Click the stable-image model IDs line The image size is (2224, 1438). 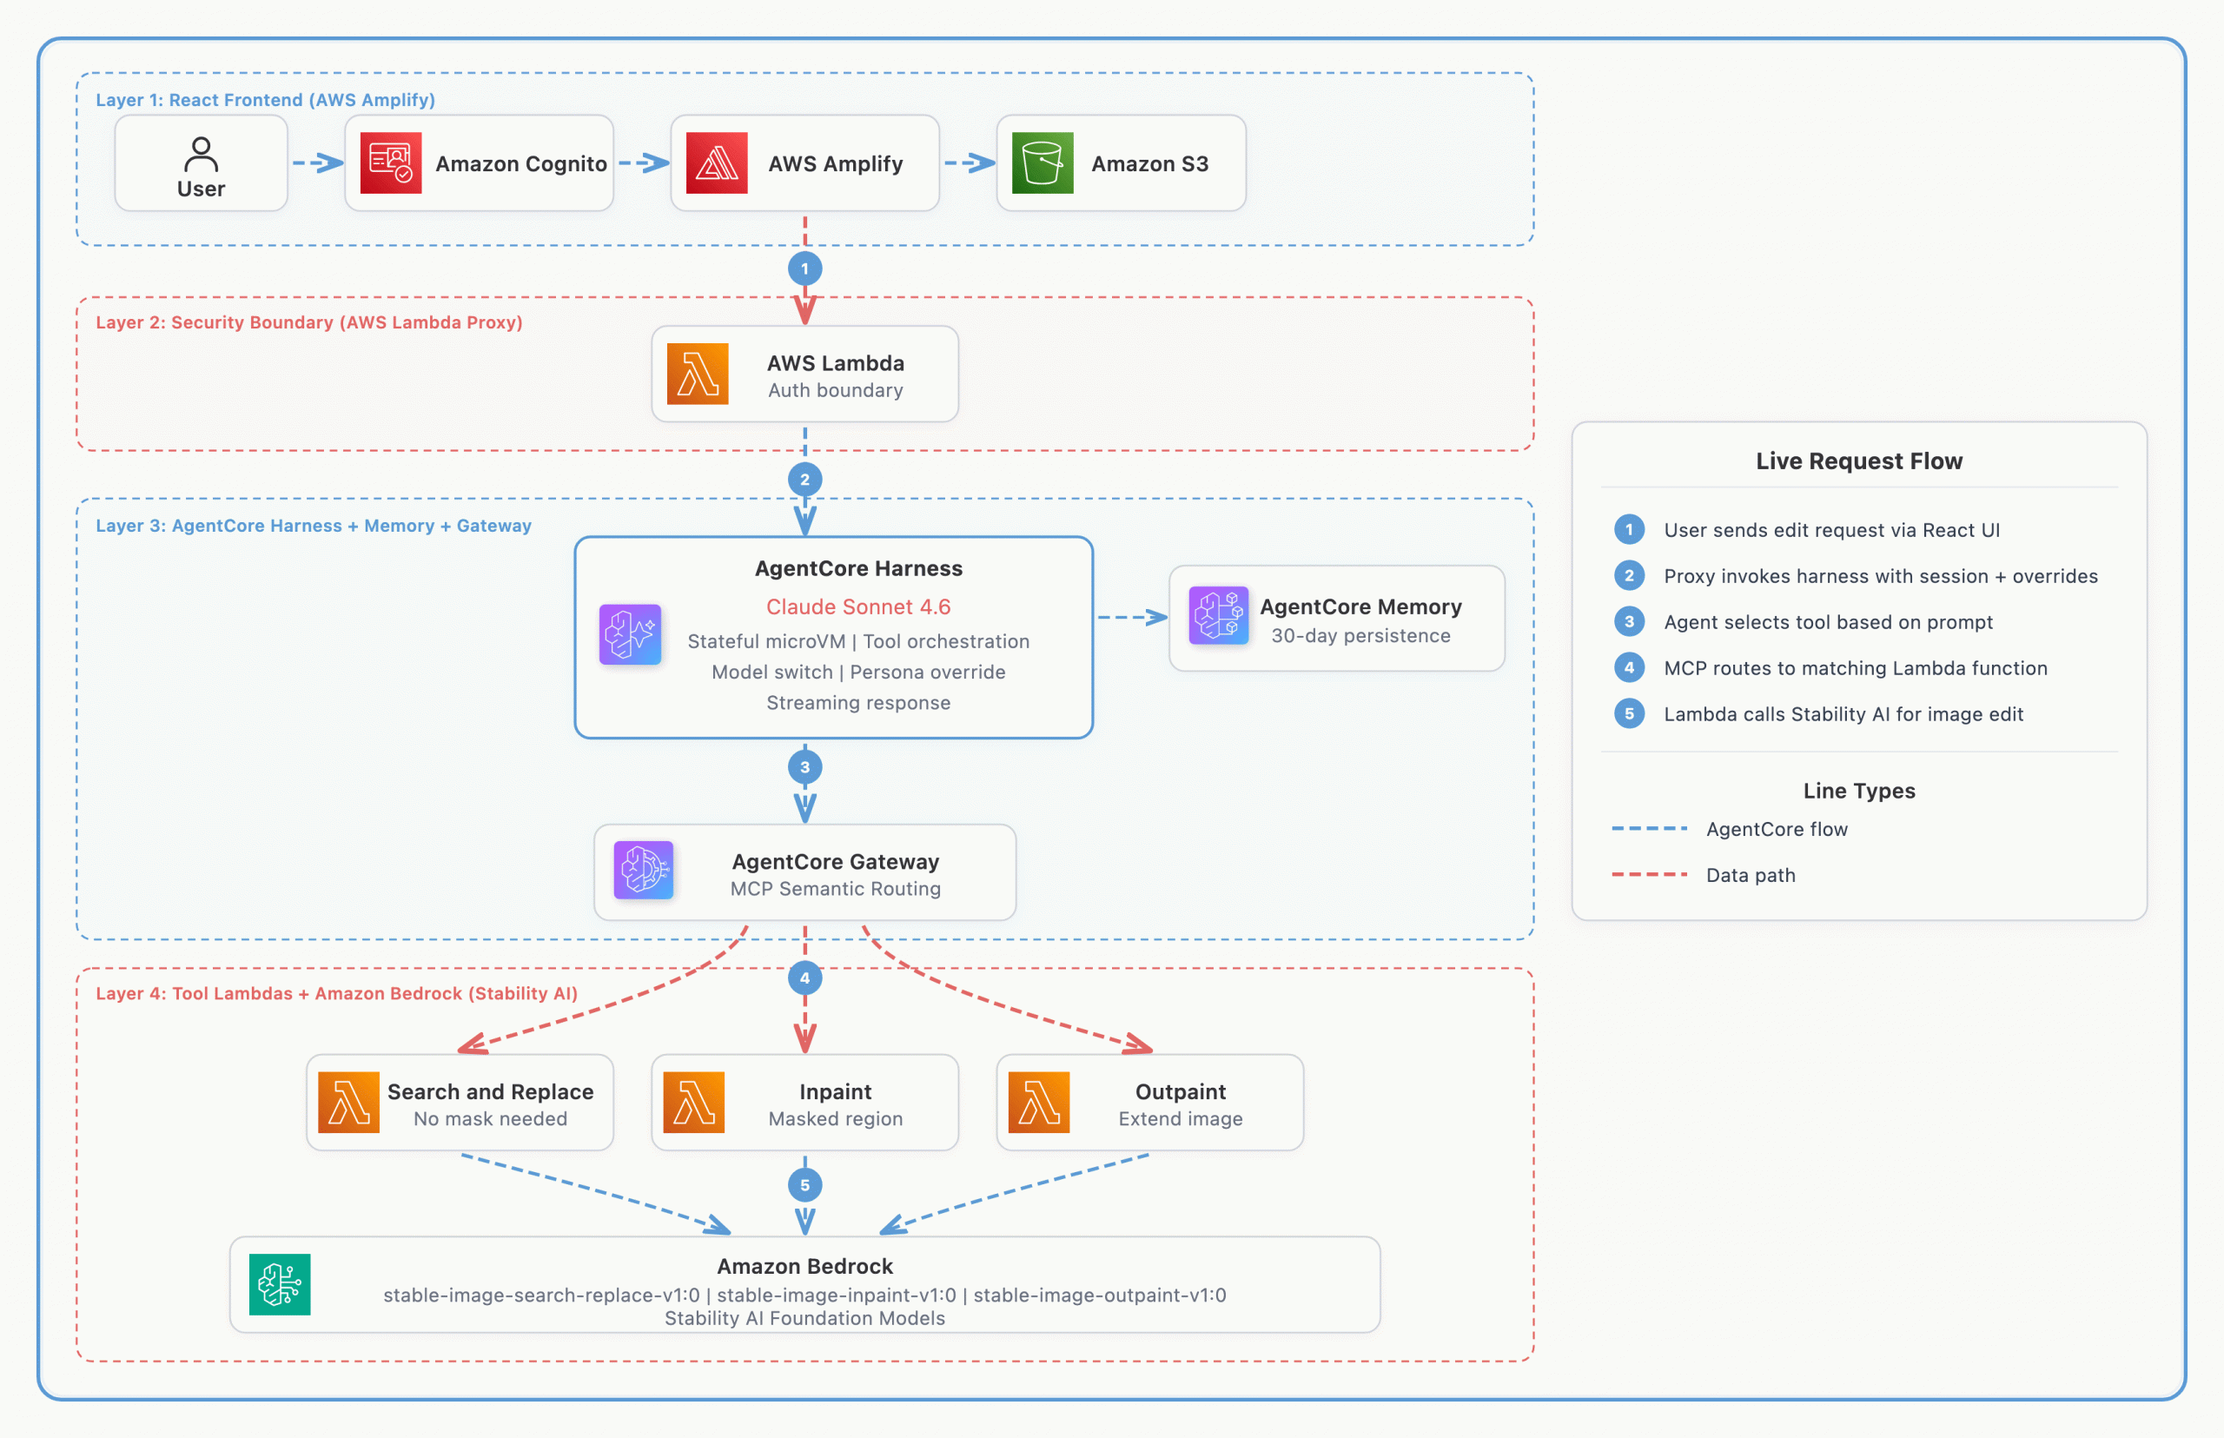click(x=804, y=1296)
